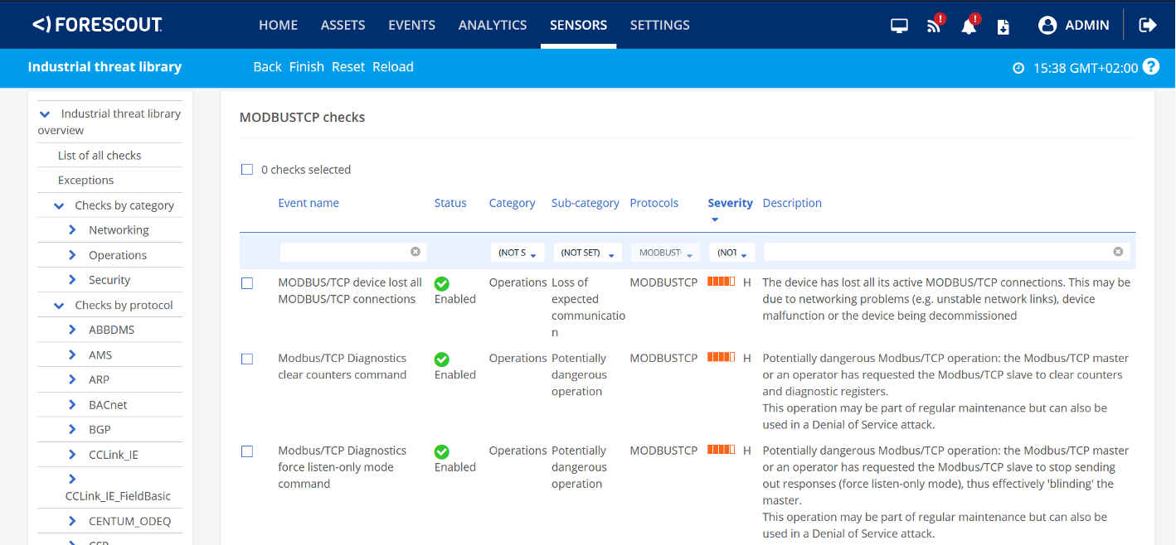Click the ADMIN user profile icon
The image size is (1176, 545).
click(1047, 26)
